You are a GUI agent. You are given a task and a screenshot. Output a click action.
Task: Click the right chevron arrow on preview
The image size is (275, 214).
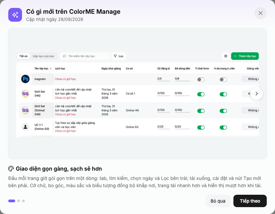click(256, 94)
